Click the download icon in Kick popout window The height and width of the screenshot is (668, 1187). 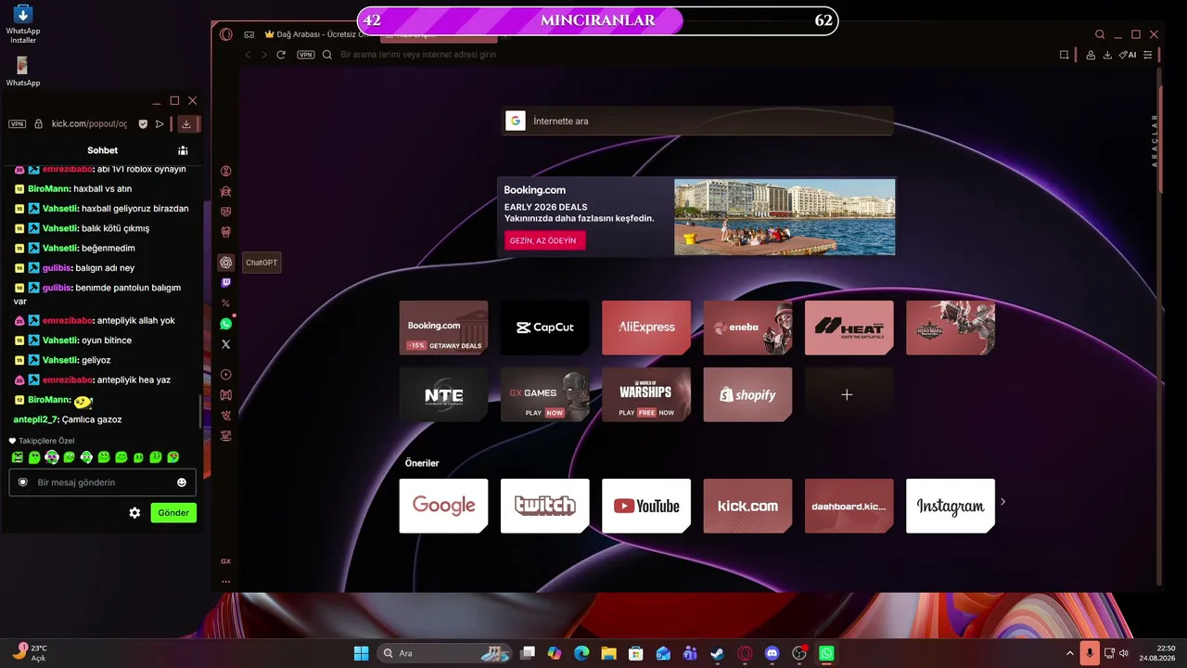186,123
